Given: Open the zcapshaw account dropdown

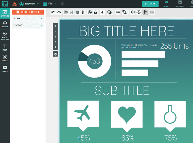Looking at the screenshot, I should point(29,4).
